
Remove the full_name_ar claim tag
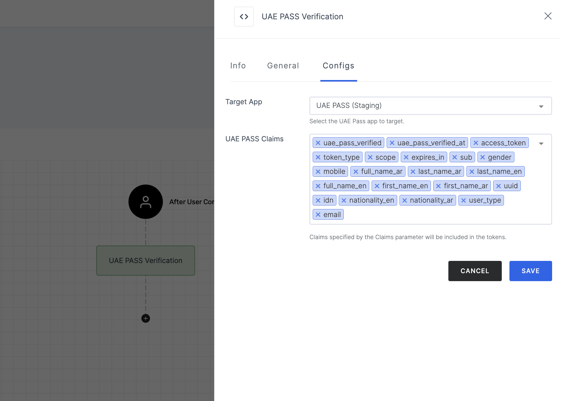coord(356,172)
